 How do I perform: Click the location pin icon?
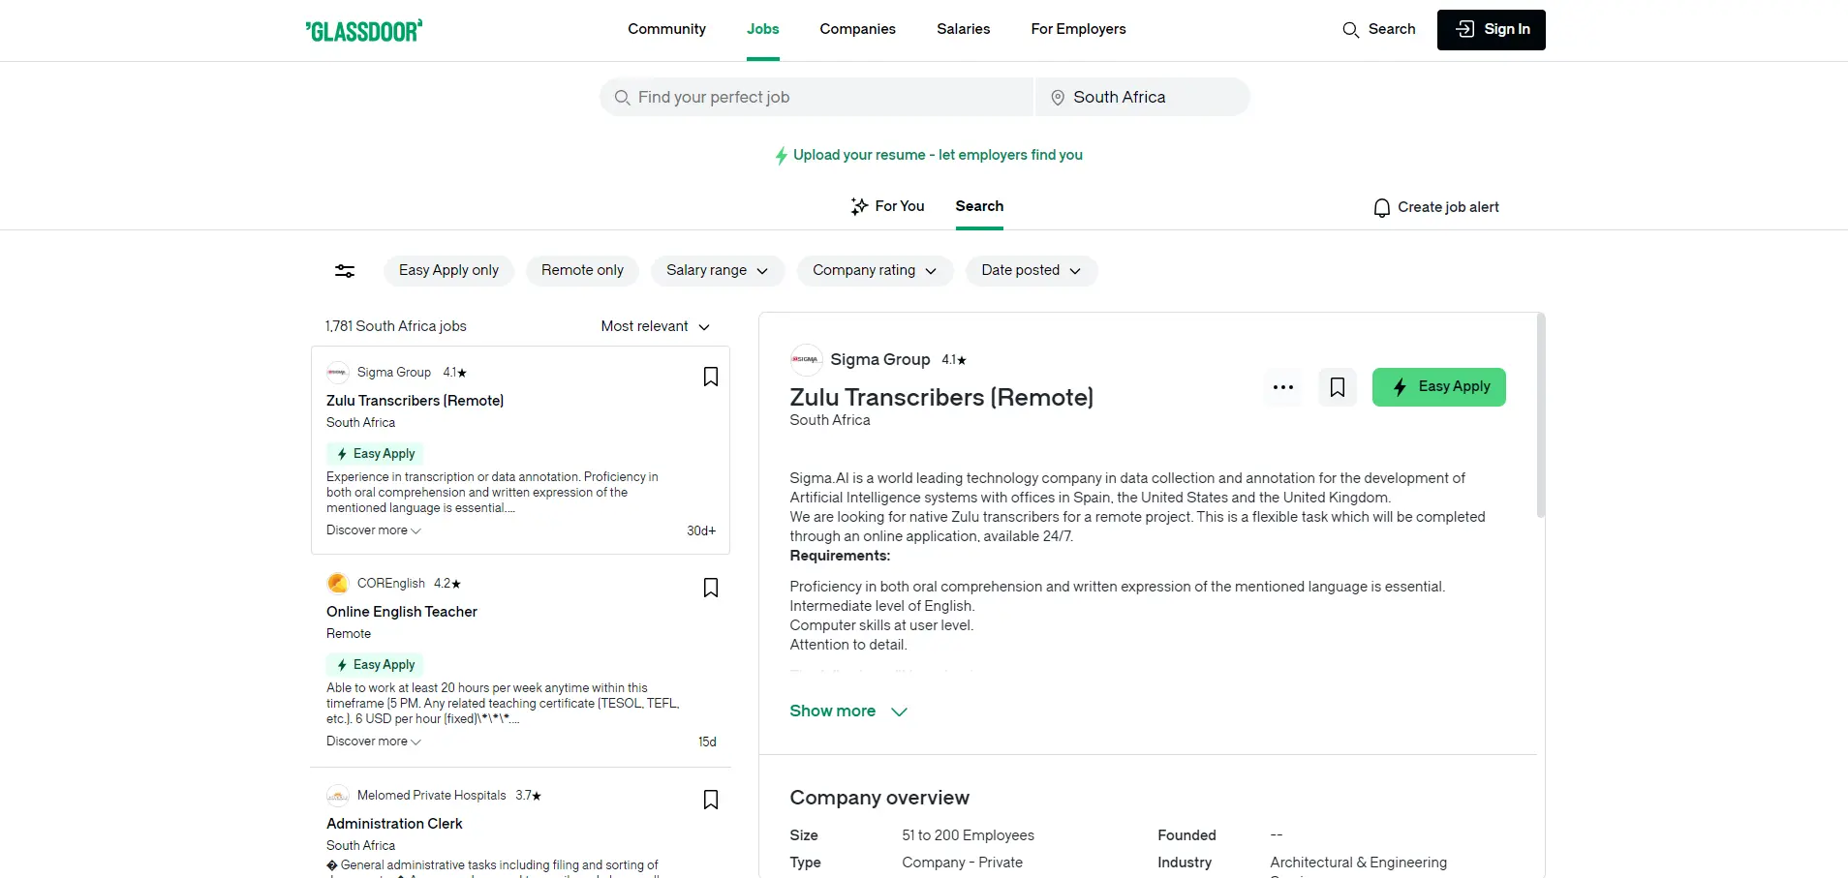tap(1058, 98)
